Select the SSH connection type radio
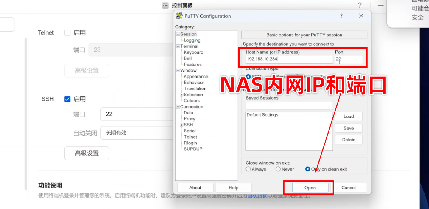Image resolution: width=429 pixels, height=209 pixels. click(x=248, y=77)
